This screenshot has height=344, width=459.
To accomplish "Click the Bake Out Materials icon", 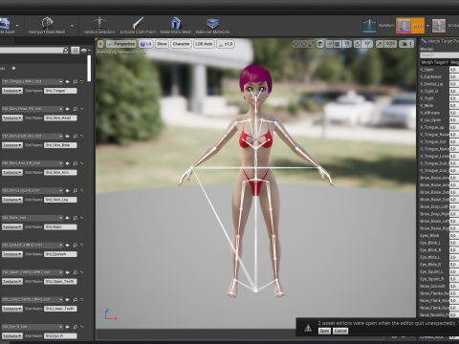I will tap(212, 25).
